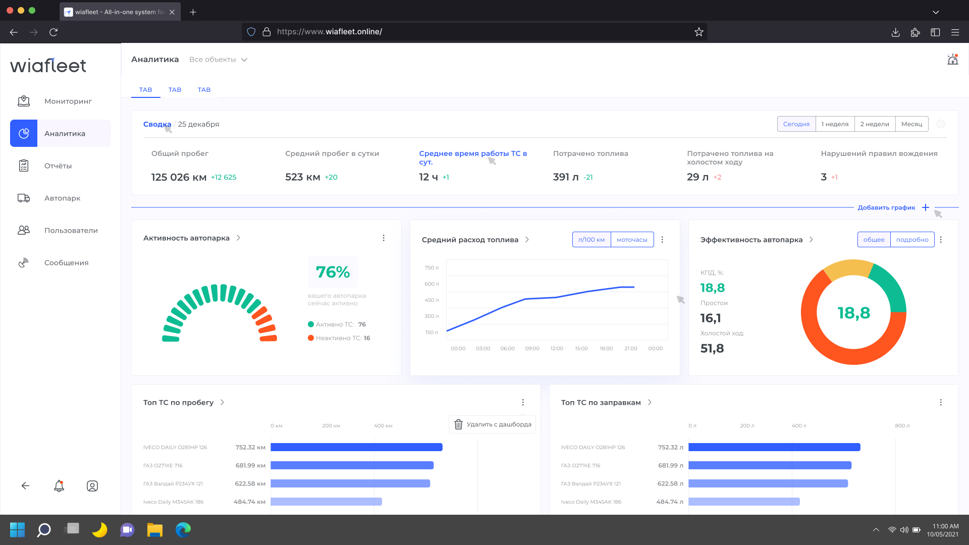The height and width of the screenshot is (545, 969).
Task: Open the Messages satellite icon
Action: tap(24, 262)
